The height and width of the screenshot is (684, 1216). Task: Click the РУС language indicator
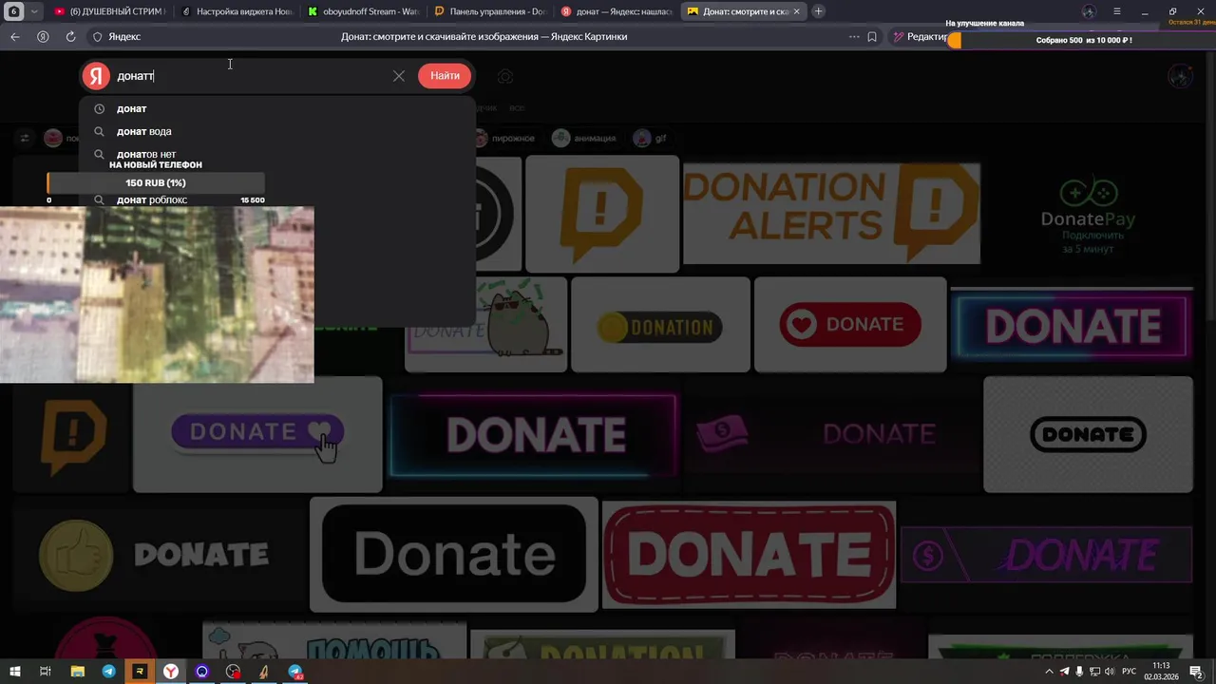pyautogui.click(x=1130, y=672)
